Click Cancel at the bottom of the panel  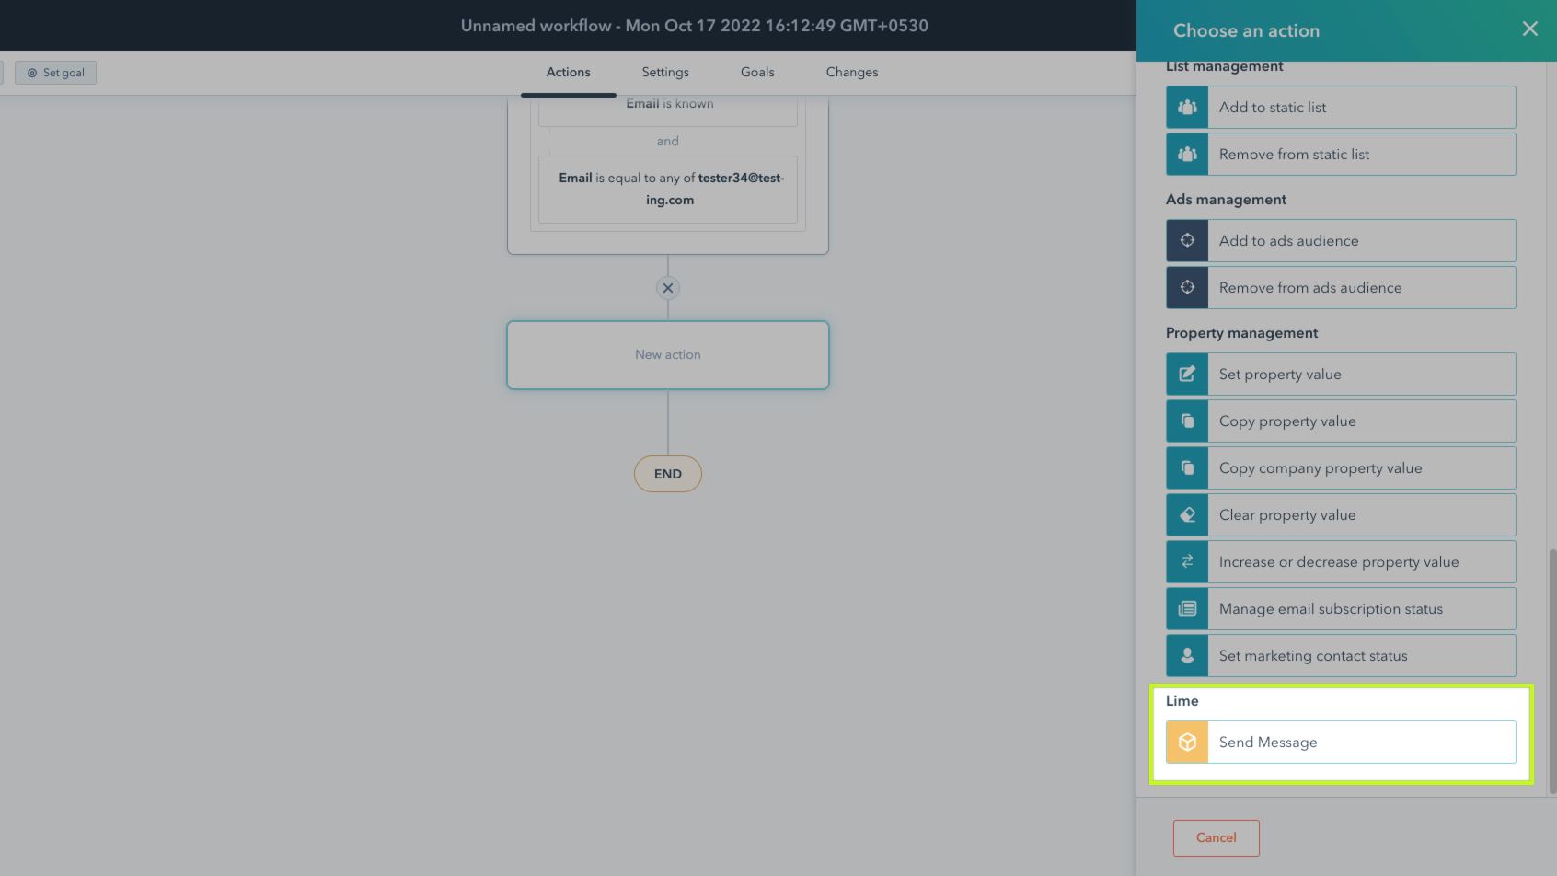coord(1216,837)
